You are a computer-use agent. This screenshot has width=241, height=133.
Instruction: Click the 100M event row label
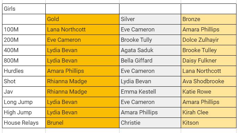pos(24,29)
